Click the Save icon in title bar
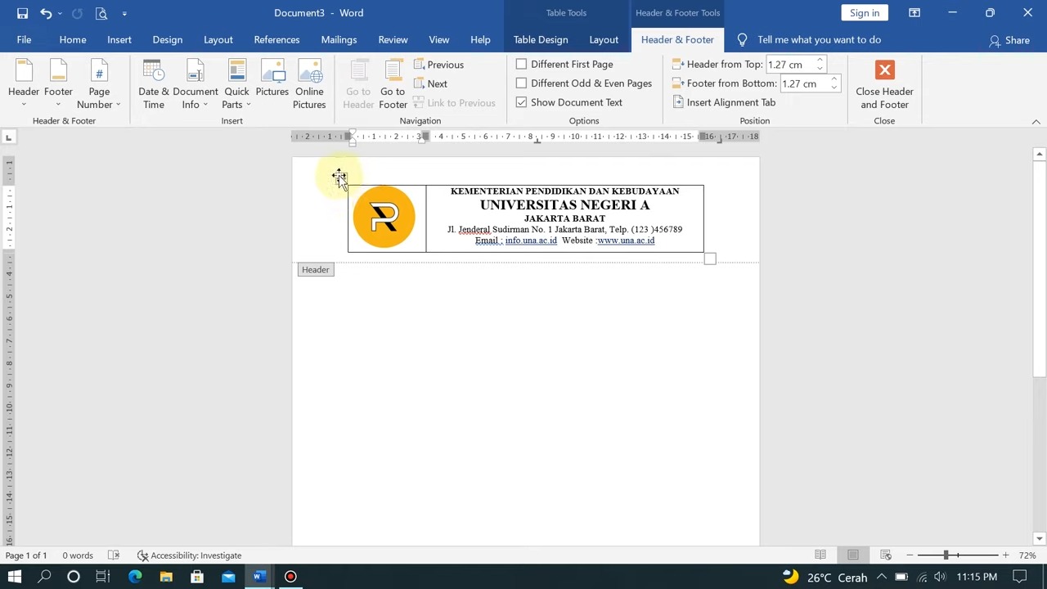Viewport: 1047px width, 589px height. [x=22, y=13]
